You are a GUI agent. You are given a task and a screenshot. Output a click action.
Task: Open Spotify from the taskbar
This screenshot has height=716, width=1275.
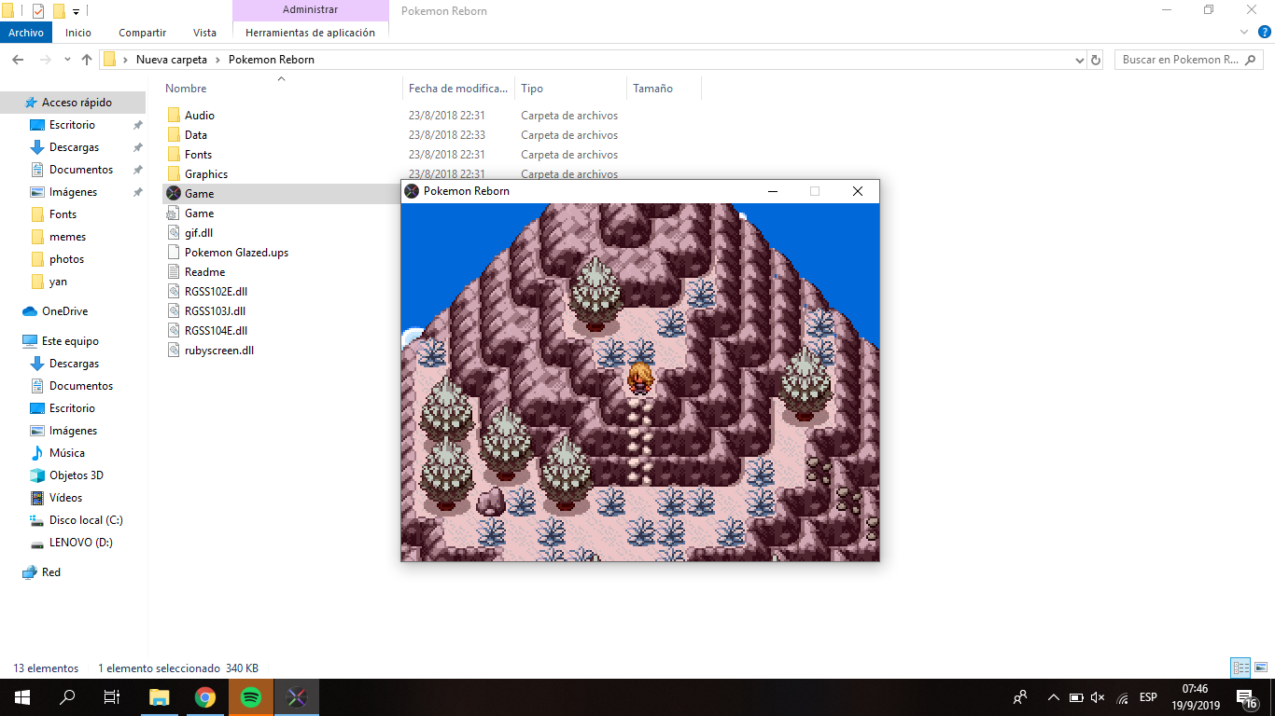[250, 697]
